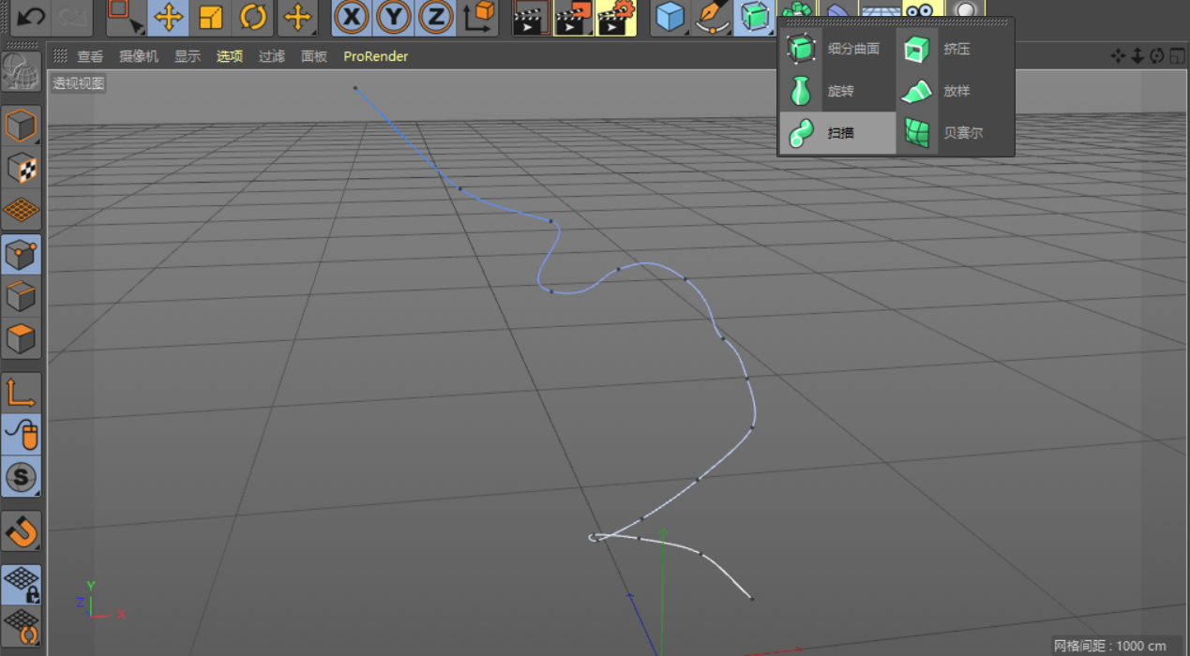The height and width of the screenshot is (656, 1190).
Task: Toggle the X axis lock
Action: tap(352, 17)
